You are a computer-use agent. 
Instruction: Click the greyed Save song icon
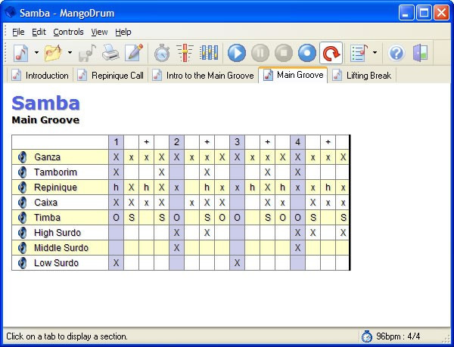point(87,53)
